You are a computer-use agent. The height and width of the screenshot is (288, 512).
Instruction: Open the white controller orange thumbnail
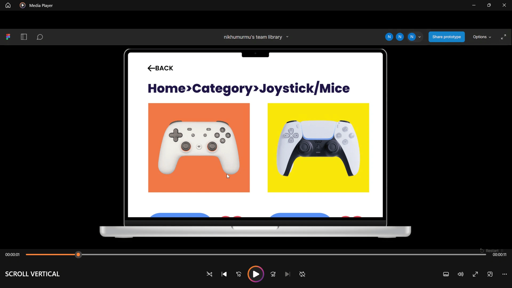199,148
